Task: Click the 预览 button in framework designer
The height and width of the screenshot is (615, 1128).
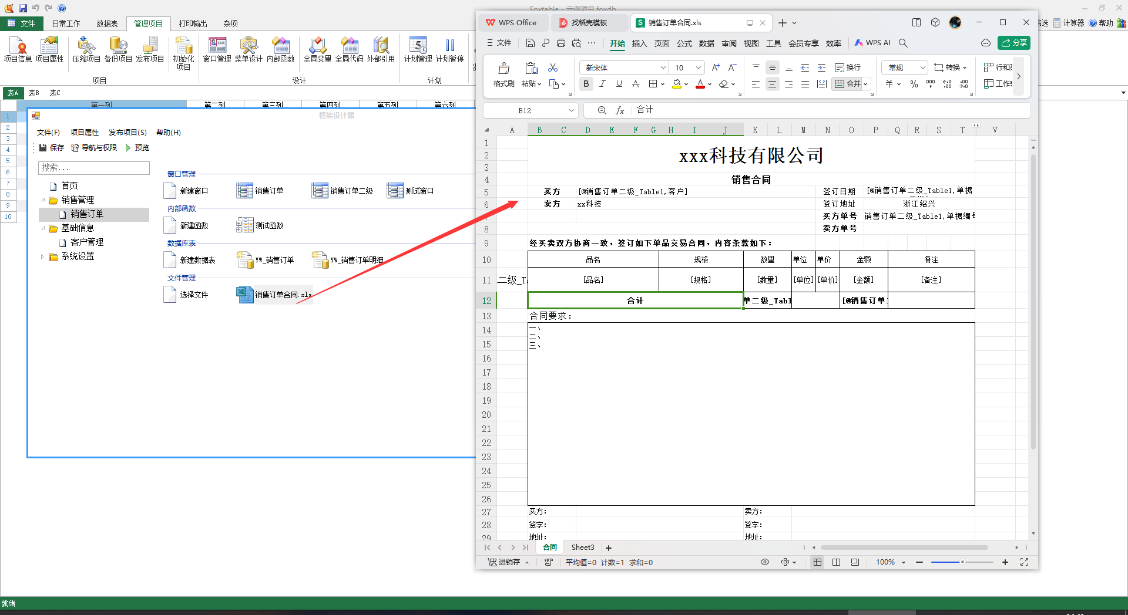Action: [x=137, y=148]
